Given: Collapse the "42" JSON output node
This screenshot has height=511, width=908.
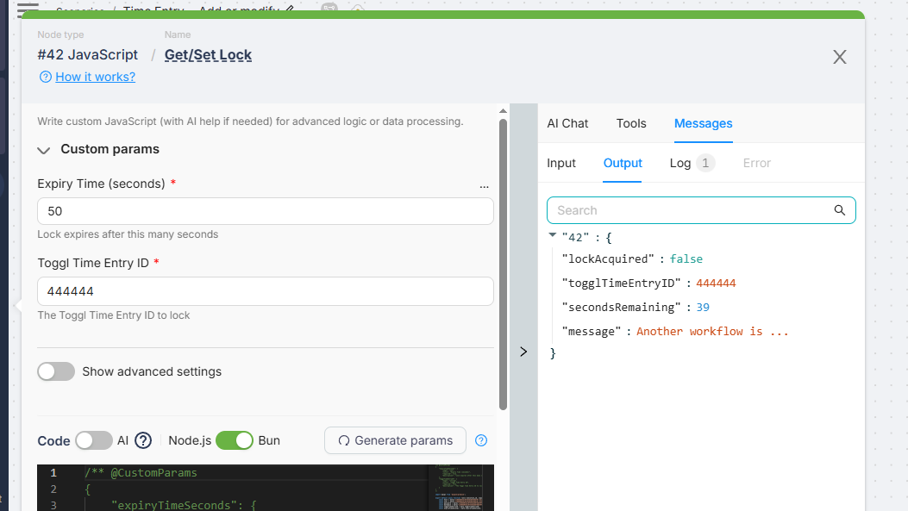Looking at the screenshot, I should tap(553, 236).
